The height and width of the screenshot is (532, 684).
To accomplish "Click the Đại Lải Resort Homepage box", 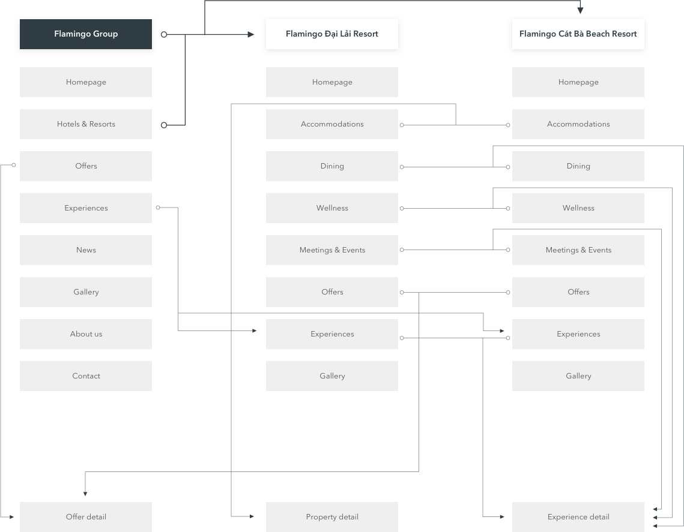I will point(332,82).
